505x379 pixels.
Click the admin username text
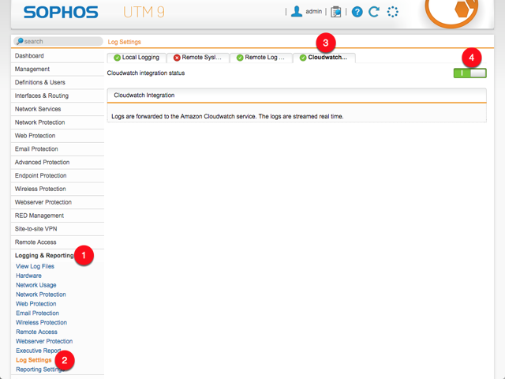pyautogui.click(x=314, y=12)
